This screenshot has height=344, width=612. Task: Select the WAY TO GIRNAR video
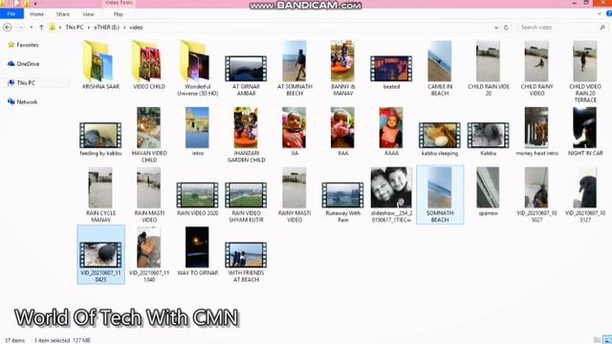click(x=198, y=251)
